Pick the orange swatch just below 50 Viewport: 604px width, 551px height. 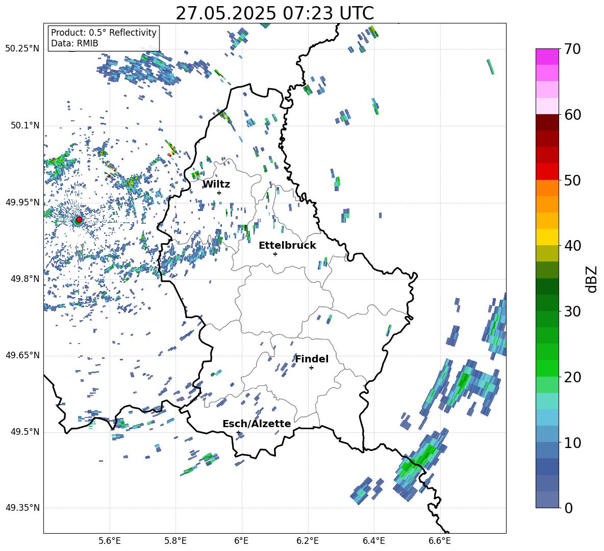[x=547, y=188]
